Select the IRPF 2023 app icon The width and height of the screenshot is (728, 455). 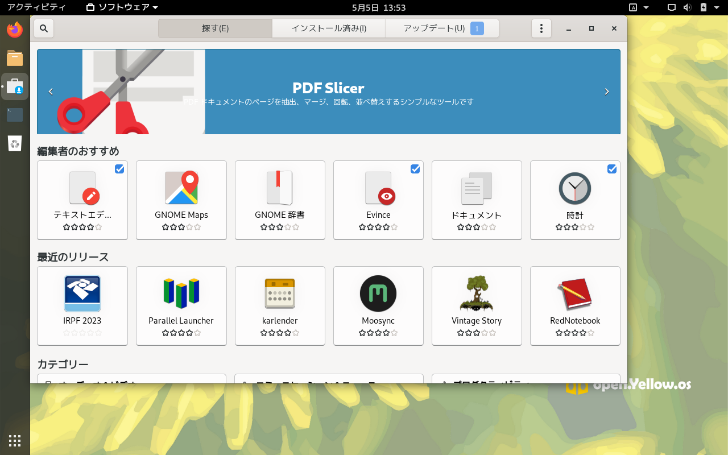click(x=82, y=294)
